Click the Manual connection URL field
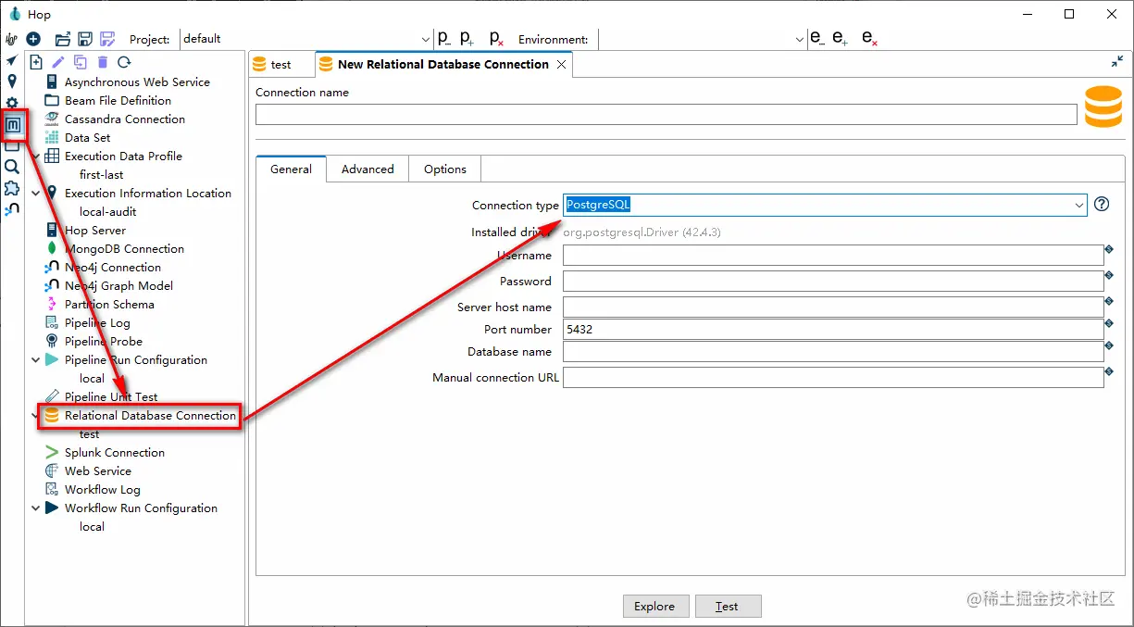1134x627 pixels. point(833,378)
